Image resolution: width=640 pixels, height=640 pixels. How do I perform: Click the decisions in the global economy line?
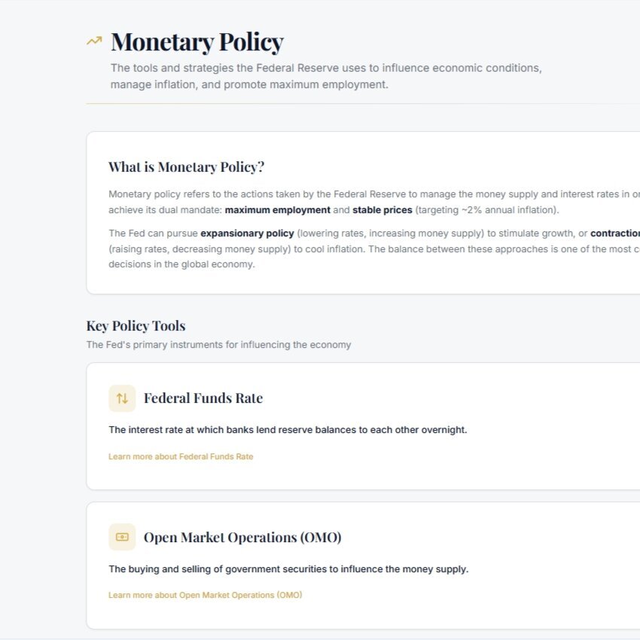pos(181,264)
